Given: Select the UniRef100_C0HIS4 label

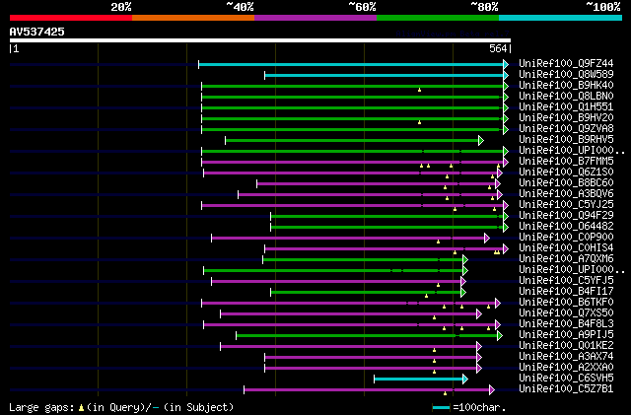Looking at the screenshot, I should coord(566,247).
